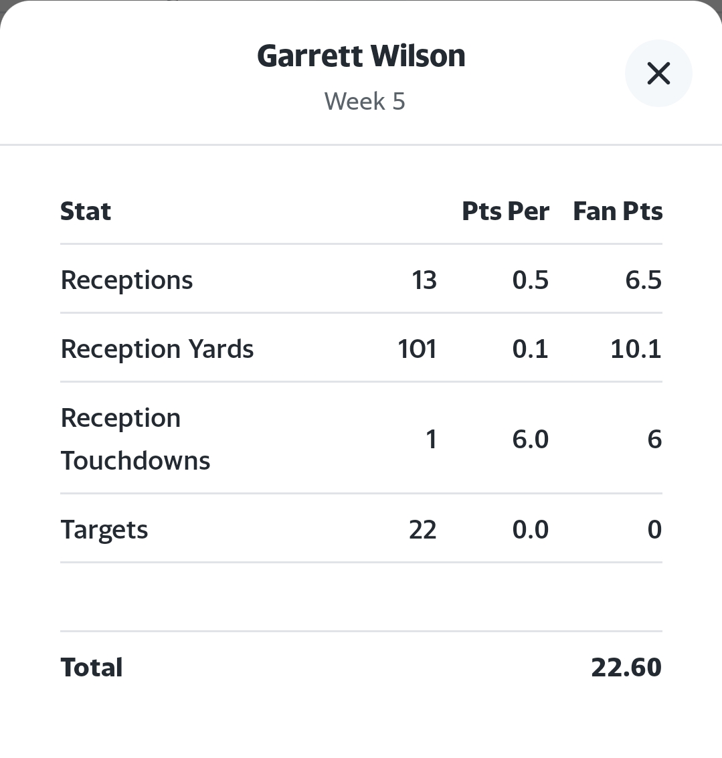Click the 22.60 total fantasy points value
This screenshot has height=758, width=722.
click(626, 667)
